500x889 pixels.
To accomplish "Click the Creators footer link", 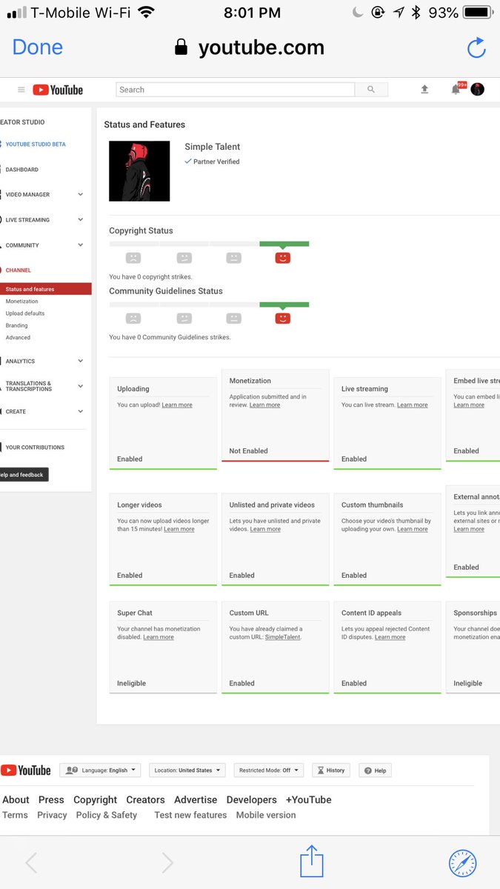I will point(145,800).
